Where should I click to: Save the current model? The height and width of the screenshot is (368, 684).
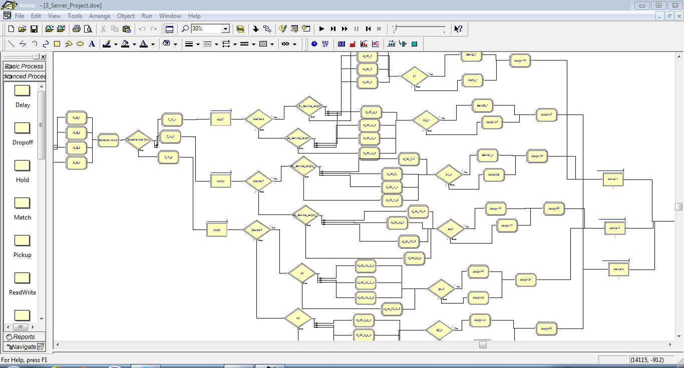coord(34,29)
